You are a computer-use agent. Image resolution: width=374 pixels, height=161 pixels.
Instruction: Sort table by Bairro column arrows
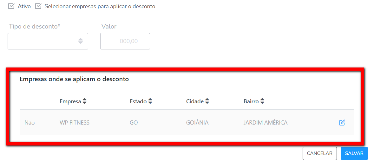262,101
